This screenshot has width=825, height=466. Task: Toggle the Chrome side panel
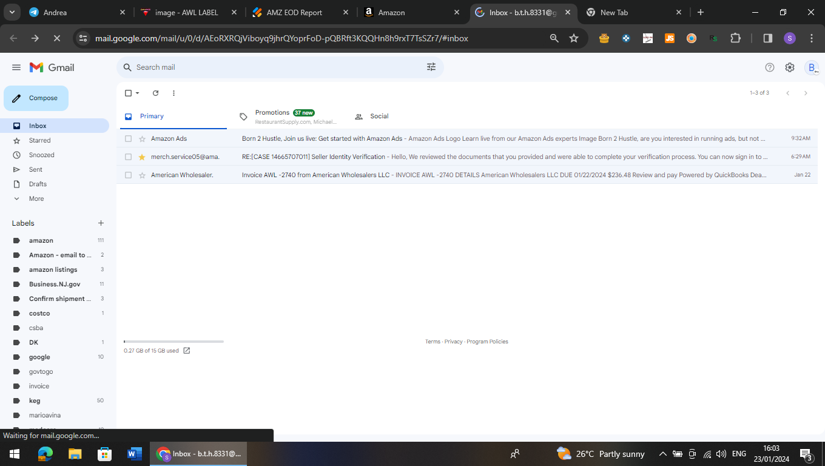(x=767, y=38)
